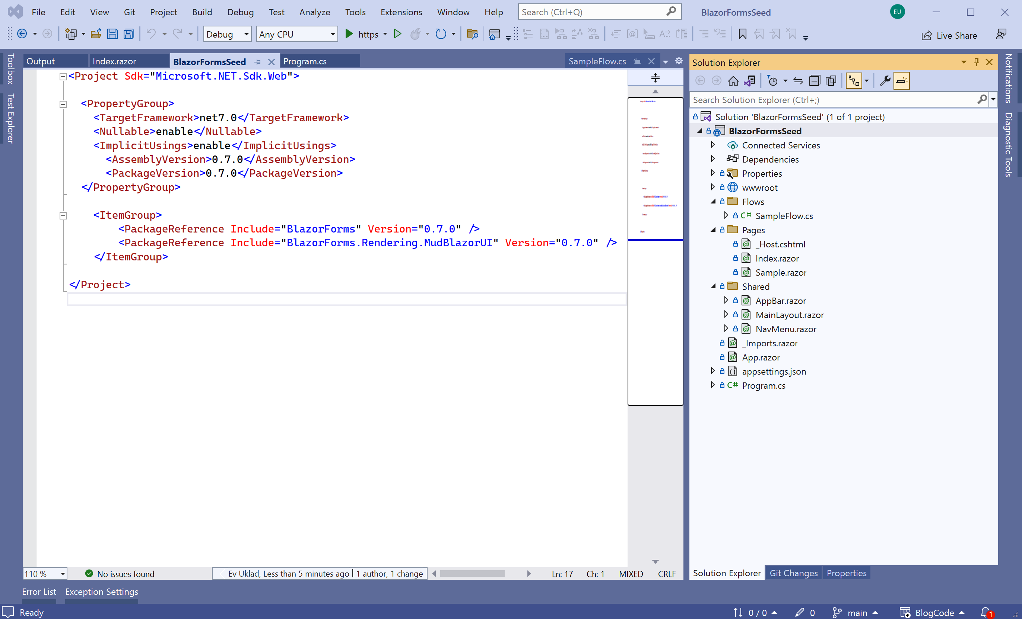The width and height of the screenshot is (1022, 619).
Task: Click the Solution Explorer Home icon
Action: [733, 81]
